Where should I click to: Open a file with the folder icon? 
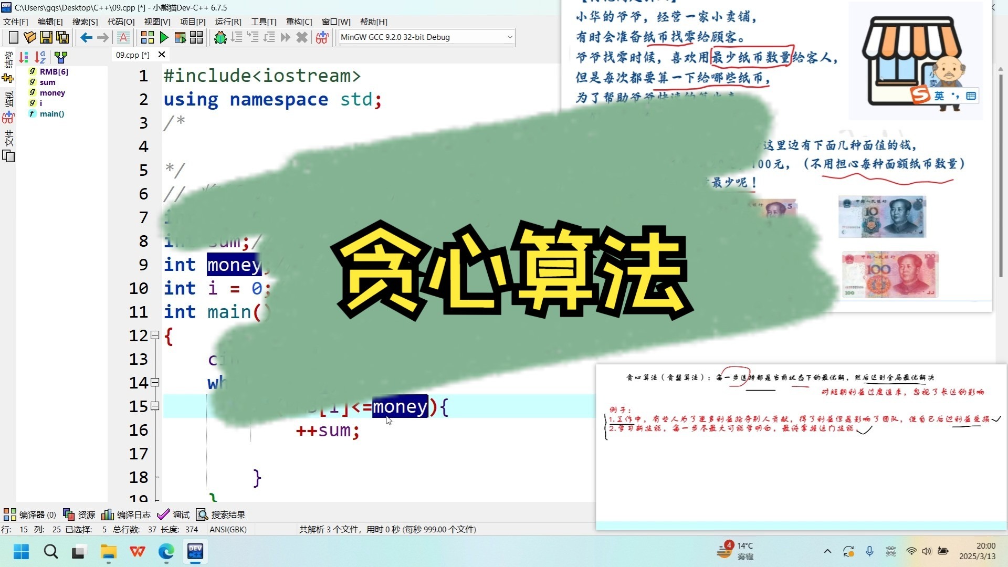click(x=29, y=37)
